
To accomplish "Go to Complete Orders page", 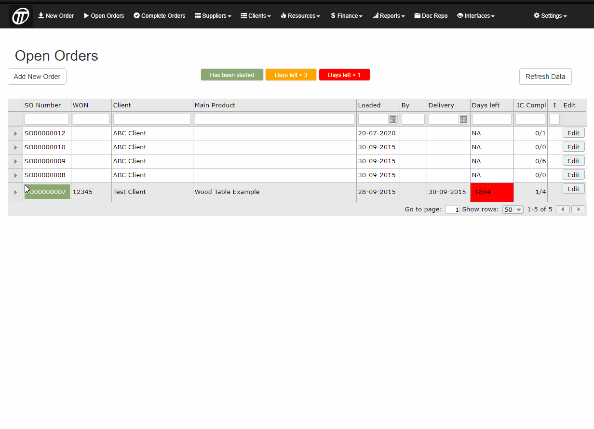I will [x=159, y=16].
